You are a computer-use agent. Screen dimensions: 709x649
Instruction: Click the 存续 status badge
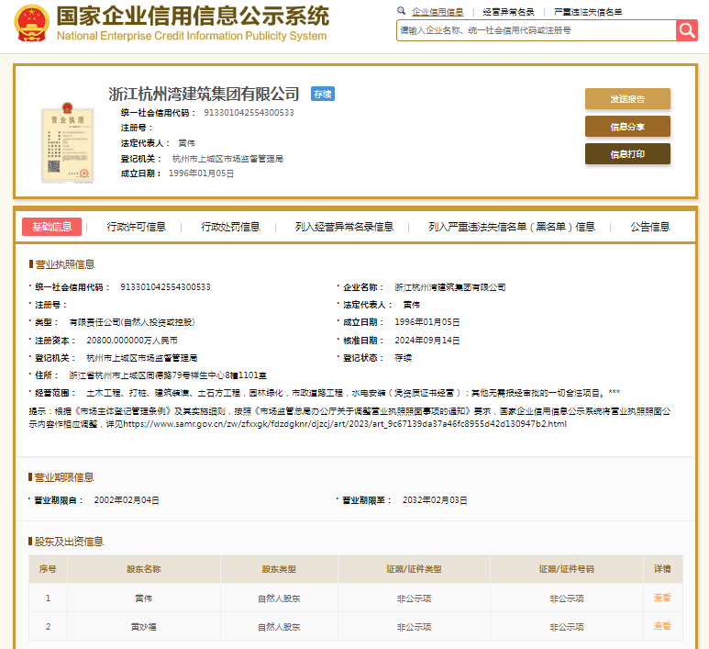[322, 94]
